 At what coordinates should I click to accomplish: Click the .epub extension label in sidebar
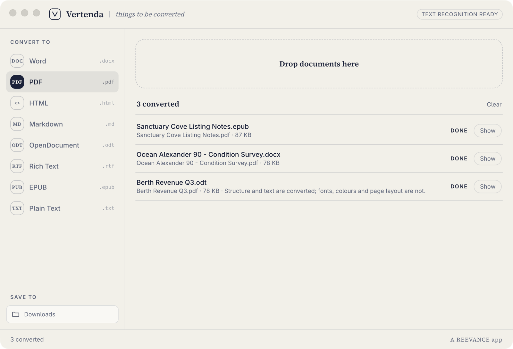pos(107,187)
